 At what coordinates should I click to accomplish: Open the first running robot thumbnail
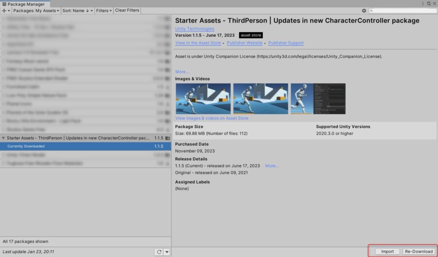pyautogui.click(x=203, y=99)
